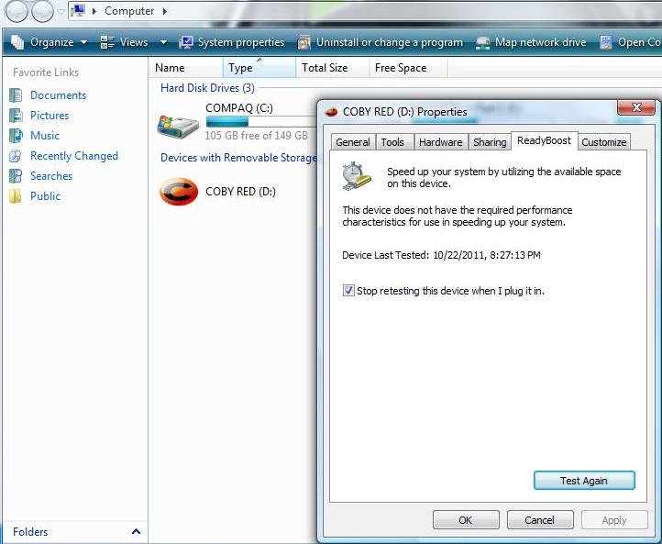The width and height of the screenshot is (662, 544).
Task: Click the COBY RED (D:) drive label
Action: click(x=240, y=192)
